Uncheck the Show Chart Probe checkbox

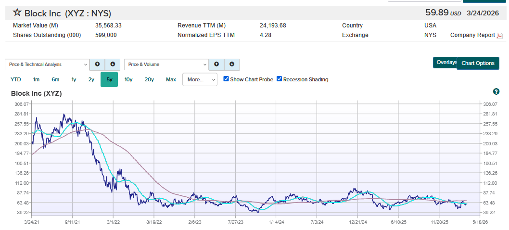(226, 79)
